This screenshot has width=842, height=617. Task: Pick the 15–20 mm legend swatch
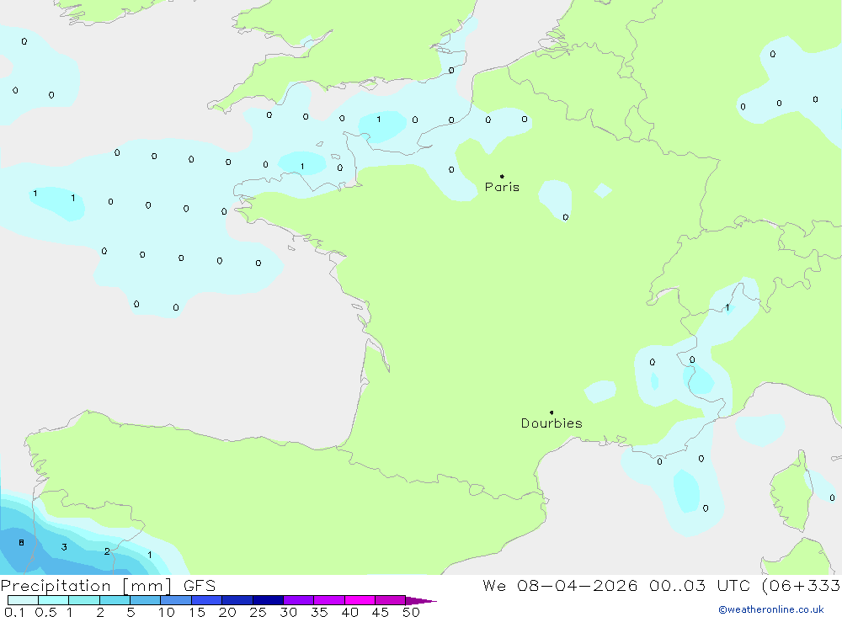206,600
